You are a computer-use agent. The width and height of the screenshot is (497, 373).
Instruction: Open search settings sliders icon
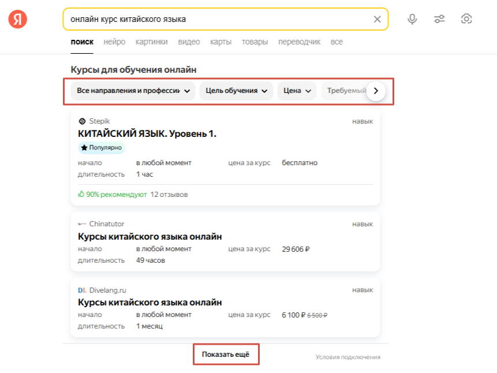(x=439, y=19)
